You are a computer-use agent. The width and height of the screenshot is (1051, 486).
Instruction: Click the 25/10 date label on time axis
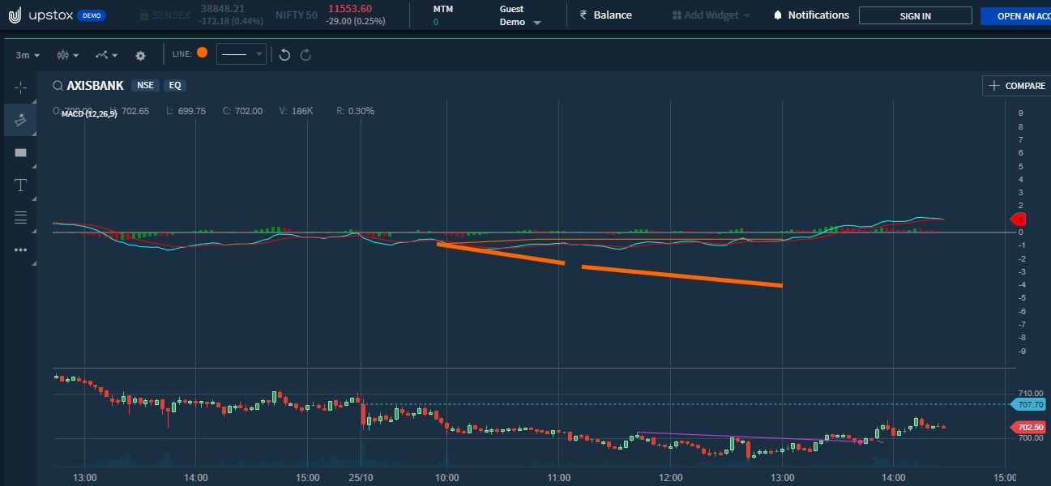tap(360, 477)
